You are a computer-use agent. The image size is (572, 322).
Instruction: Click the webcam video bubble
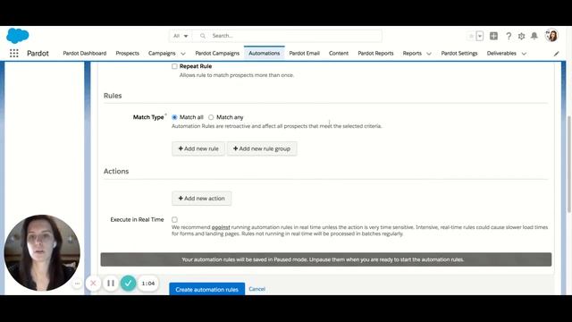tap(42, 252)
